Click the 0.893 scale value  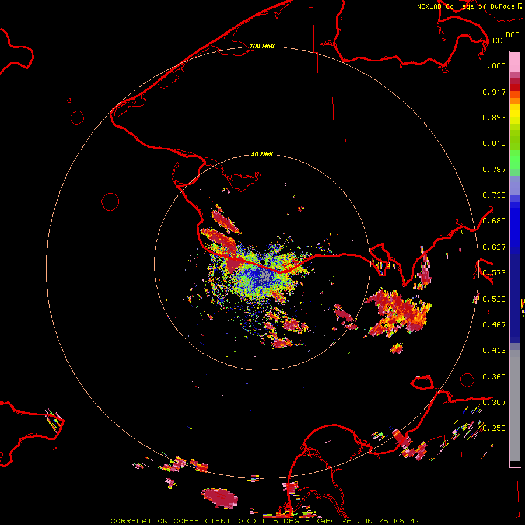(x=494, y=117)
